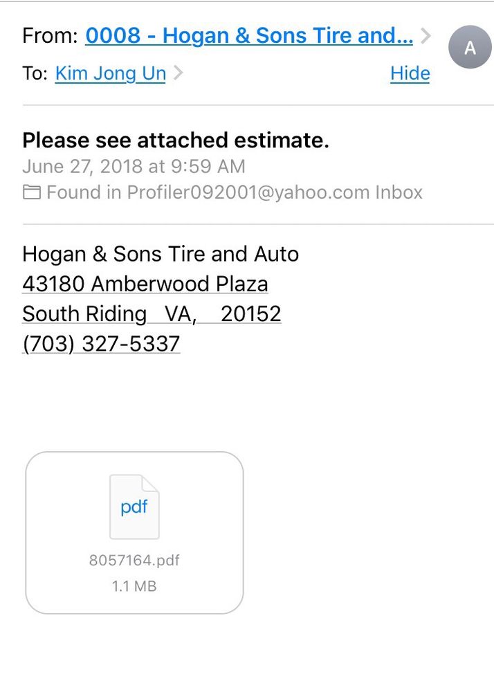Image resolution: width=494 pixels, height=692 pixels.
Task: Expand chevron beside Kim Jong Un
Action: tap(178, 73)
